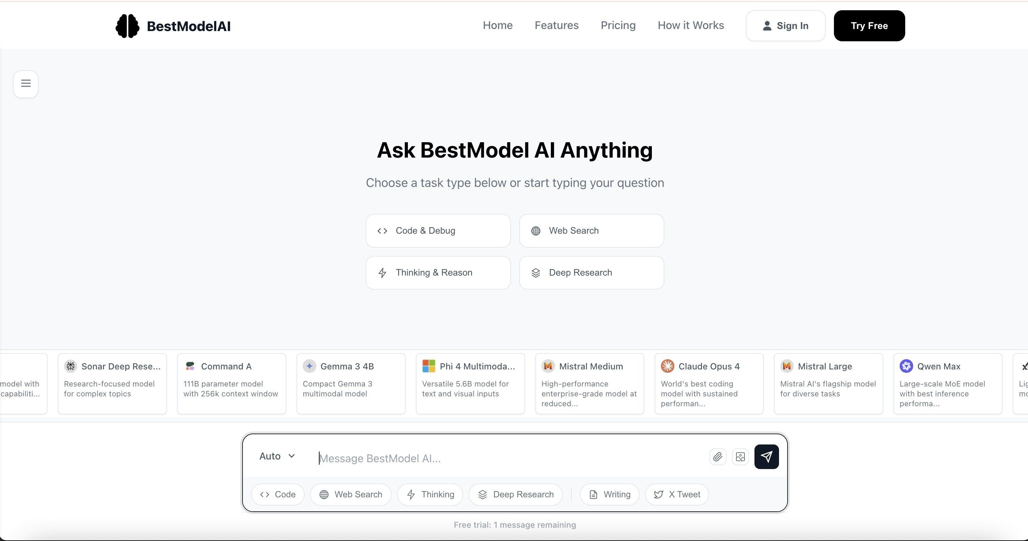Select the Claude Opus 4 model card

pyautogui.click(x=709, y=383)
